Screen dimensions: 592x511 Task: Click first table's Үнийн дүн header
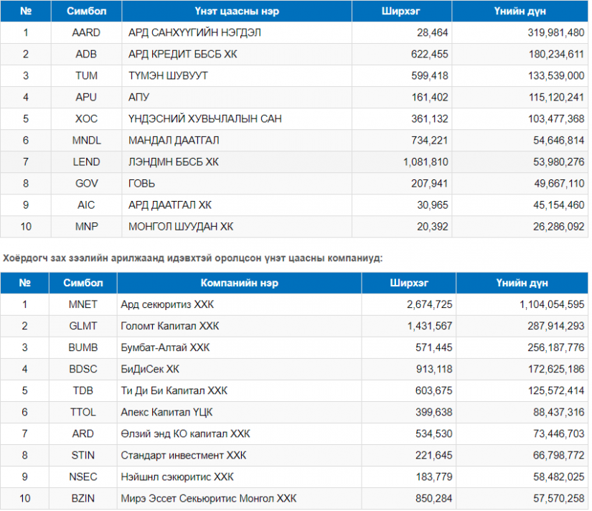[520, 11]
